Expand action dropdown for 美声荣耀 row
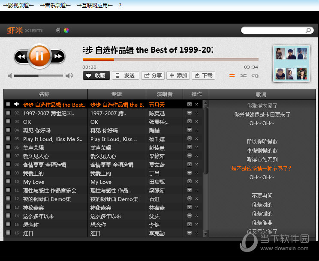The width and height of the screenshot is (319, 261). pos(190,147)
